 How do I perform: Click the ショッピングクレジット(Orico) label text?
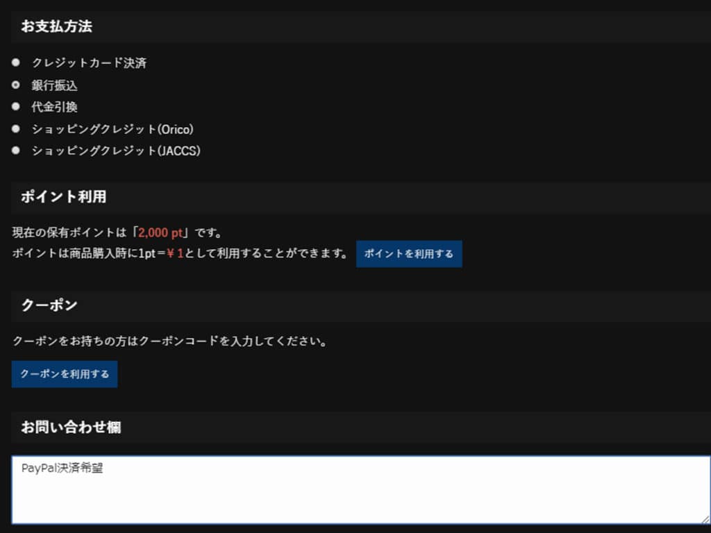pos(112,129)
